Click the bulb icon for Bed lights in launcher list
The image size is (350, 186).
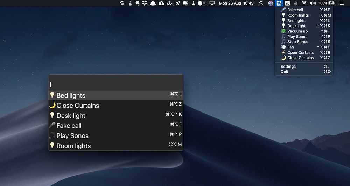pos(52,95)
